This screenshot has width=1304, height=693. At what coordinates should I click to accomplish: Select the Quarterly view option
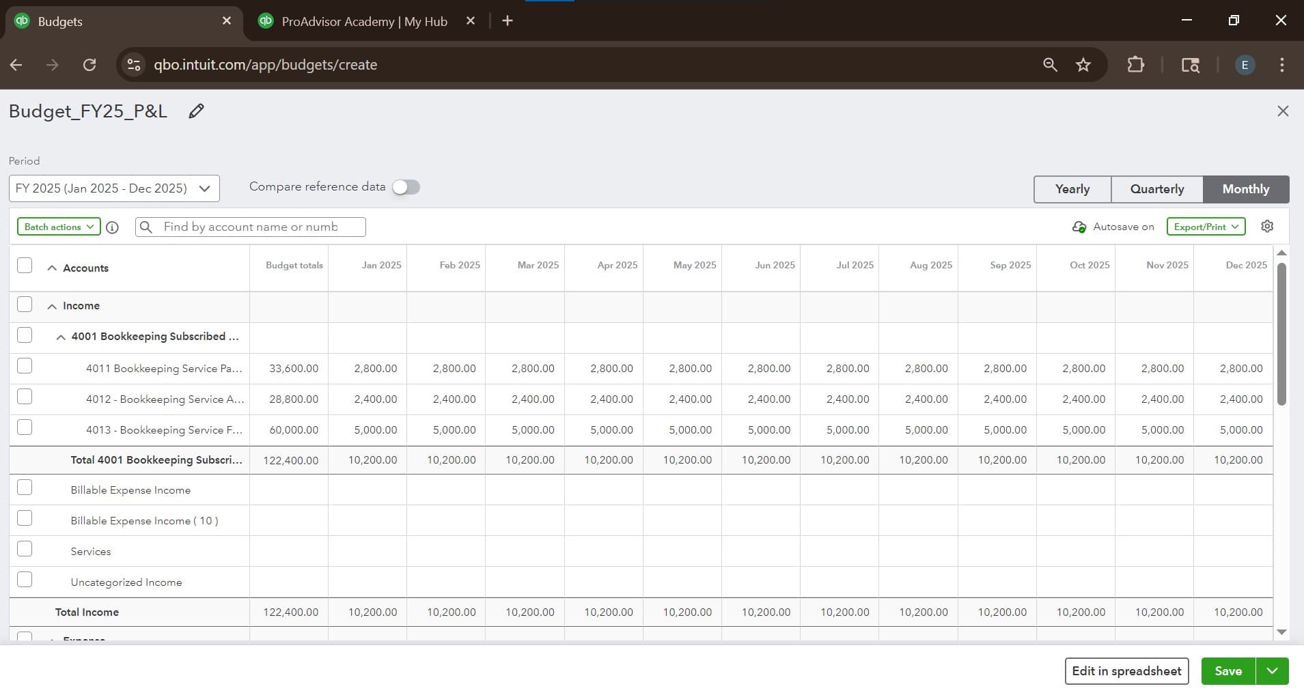1156,189
